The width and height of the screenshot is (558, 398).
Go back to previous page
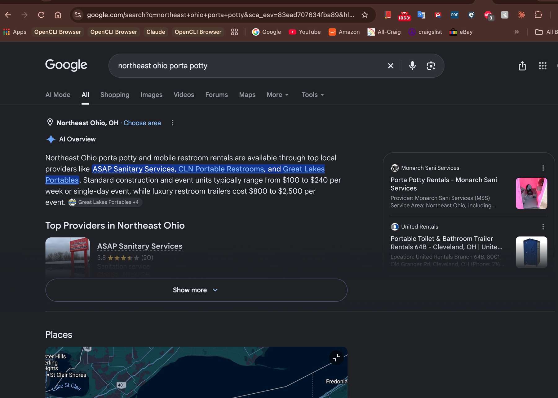[x=8, y=15]
